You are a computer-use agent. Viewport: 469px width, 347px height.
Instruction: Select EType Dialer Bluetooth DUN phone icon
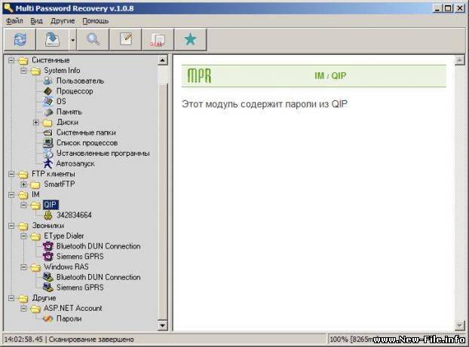[x=48, y=246]
